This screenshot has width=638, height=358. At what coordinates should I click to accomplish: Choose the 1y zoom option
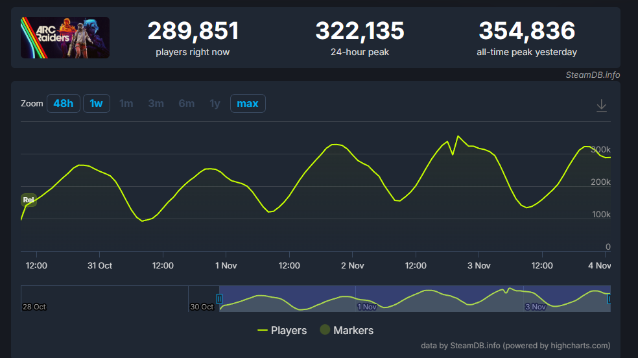click(215, 104)
